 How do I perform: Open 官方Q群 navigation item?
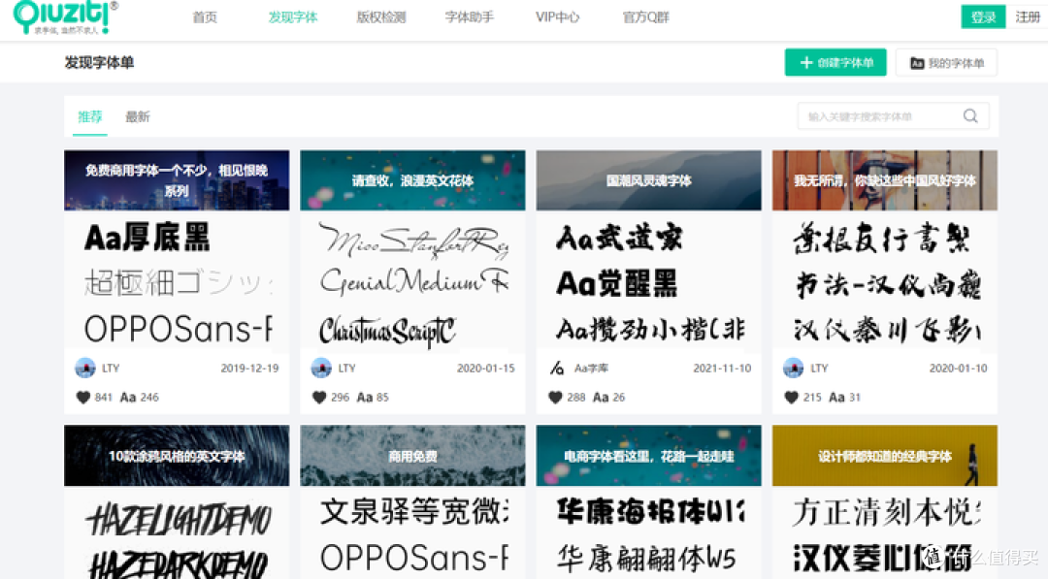tap(645, 17)
